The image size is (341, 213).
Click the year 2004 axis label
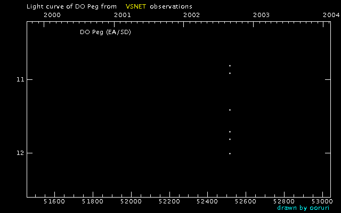pyautogui.click(x=331, y=15)
